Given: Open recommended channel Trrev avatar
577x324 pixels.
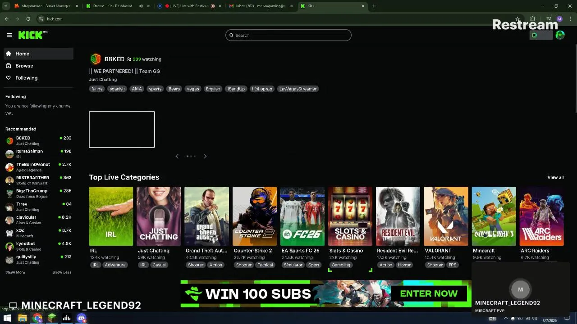Looking at the screenshot, I should pos(9,207).
